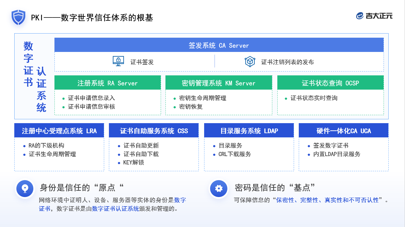Click the gear icon beside 密码是信任的

(x=219, y=188)
